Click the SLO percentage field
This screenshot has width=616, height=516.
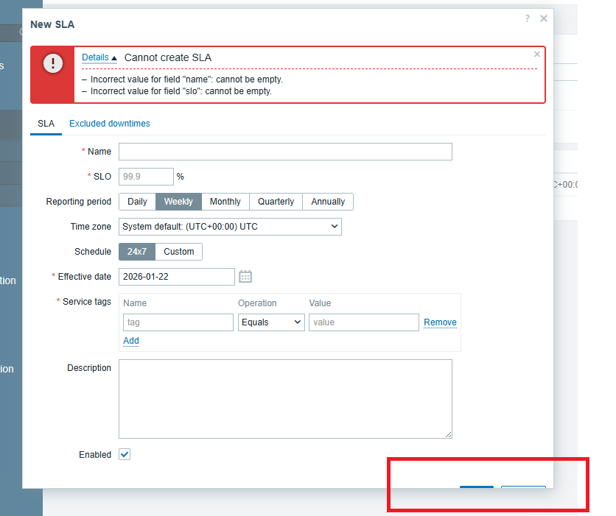(x=146, y=177)
